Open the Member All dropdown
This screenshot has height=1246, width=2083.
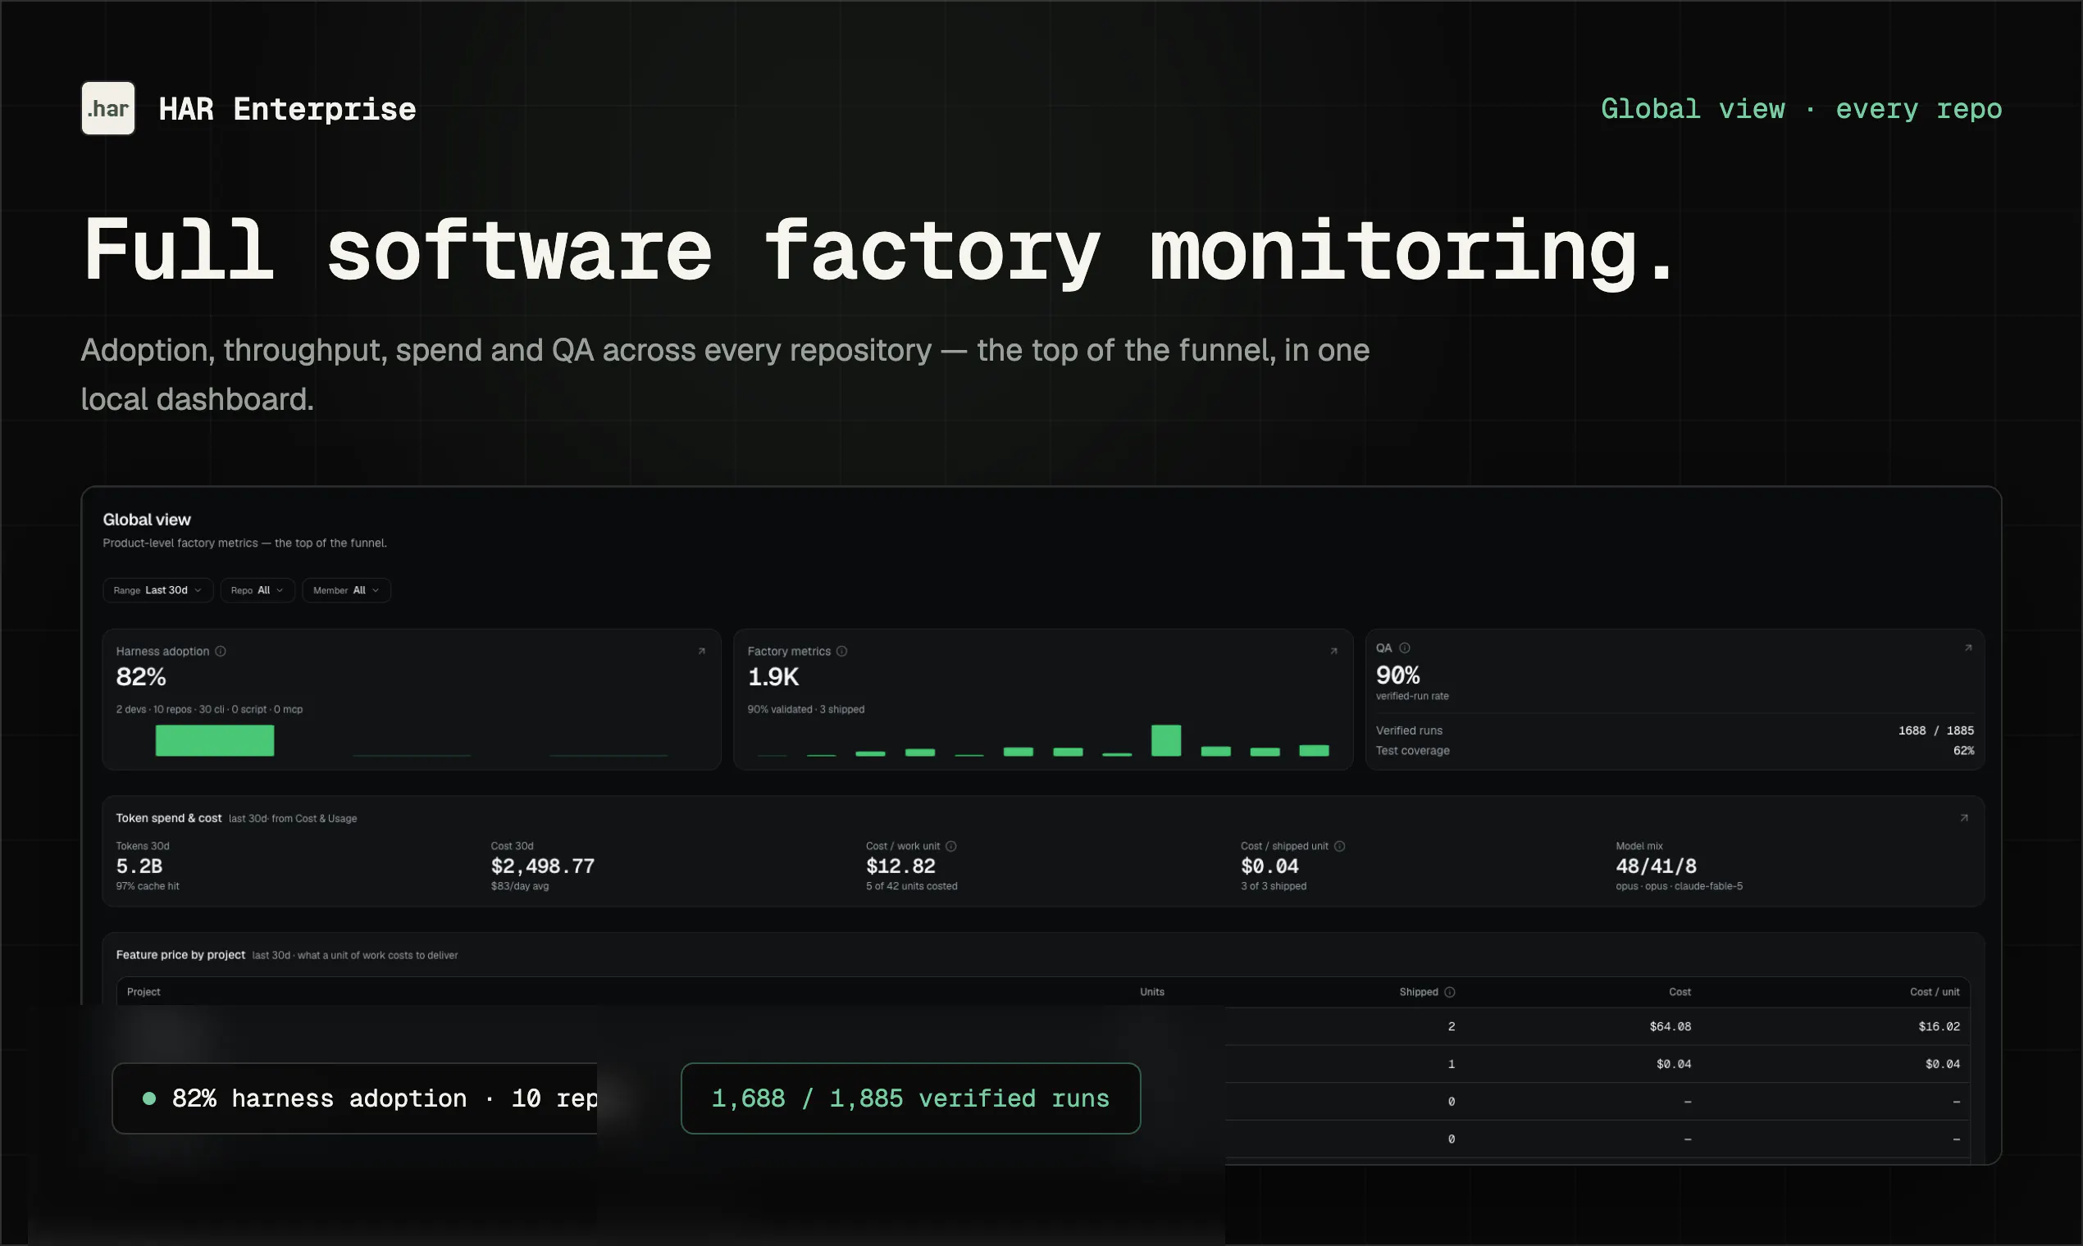pos(346,590)
